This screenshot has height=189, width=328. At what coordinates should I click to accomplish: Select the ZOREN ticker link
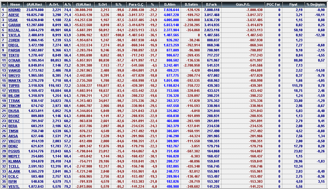(14, 40)
